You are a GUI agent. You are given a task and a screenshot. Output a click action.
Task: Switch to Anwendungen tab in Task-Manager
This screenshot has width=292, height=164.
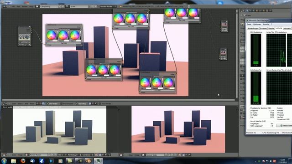[x=253, y=28]
